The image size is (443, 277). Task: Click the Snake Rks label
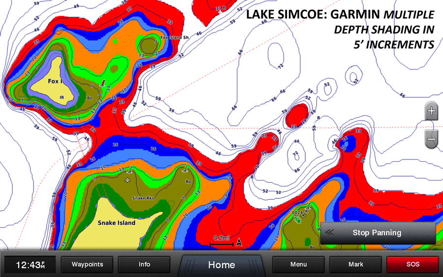[x=143, y=198]
